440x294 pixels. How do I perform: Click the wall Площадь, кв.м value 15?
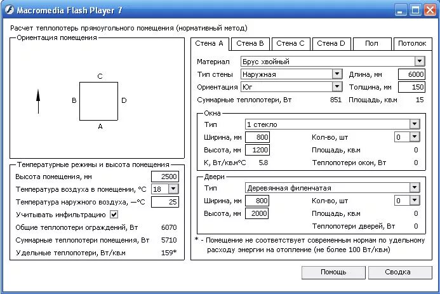[x=420, y=100]
